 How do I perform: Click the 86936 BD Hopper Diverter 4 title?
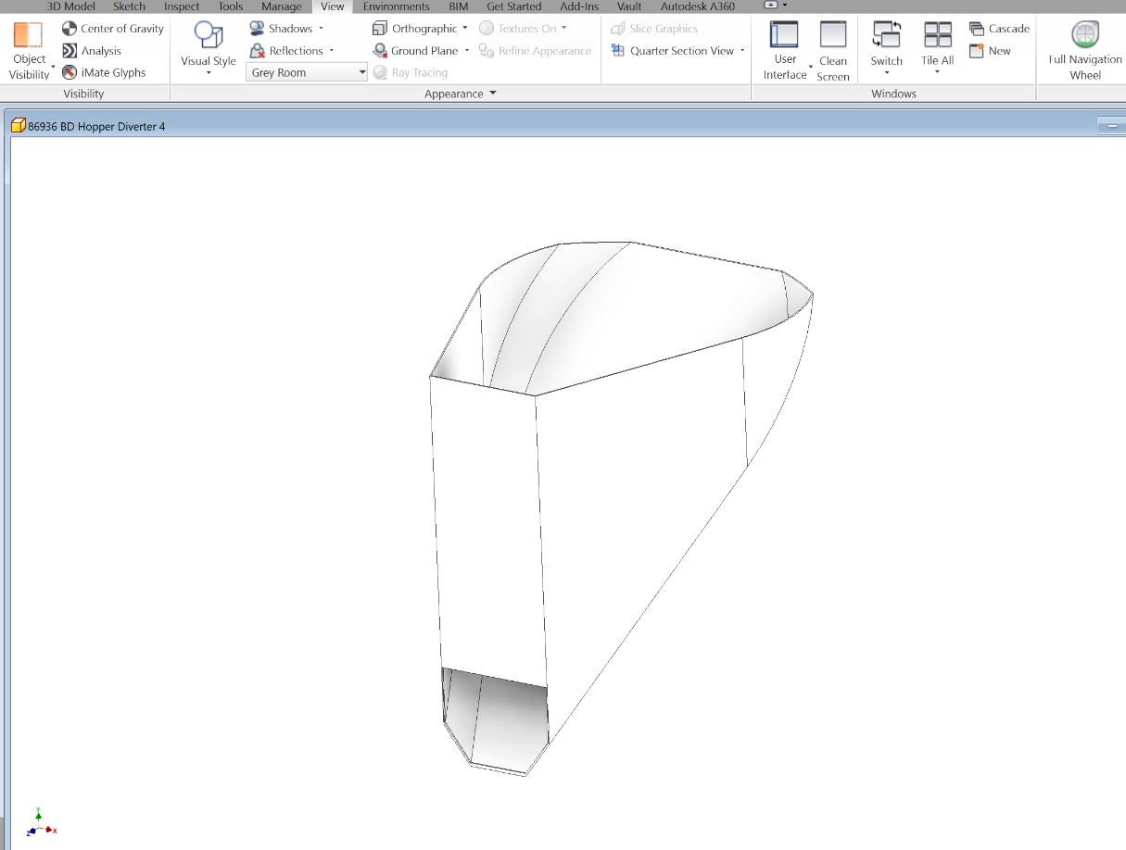pos(96,126)
